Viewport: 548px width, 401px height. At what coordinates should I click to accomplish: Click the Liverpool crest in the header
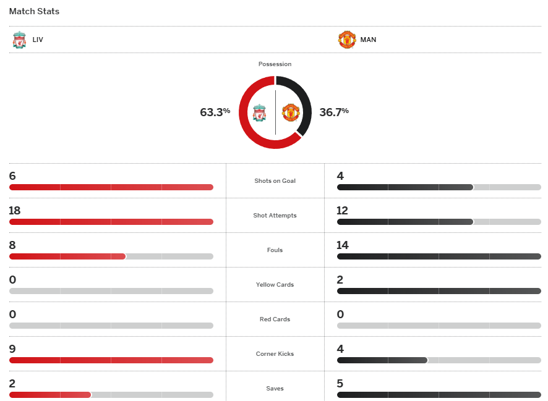coord(19,40)
